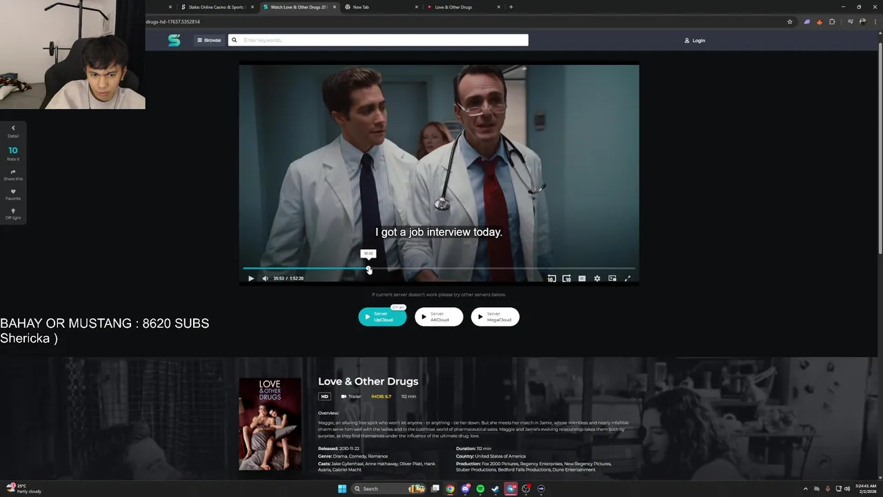
Task: Click the IMDB 6.7 rating
Action: [381, 396]
